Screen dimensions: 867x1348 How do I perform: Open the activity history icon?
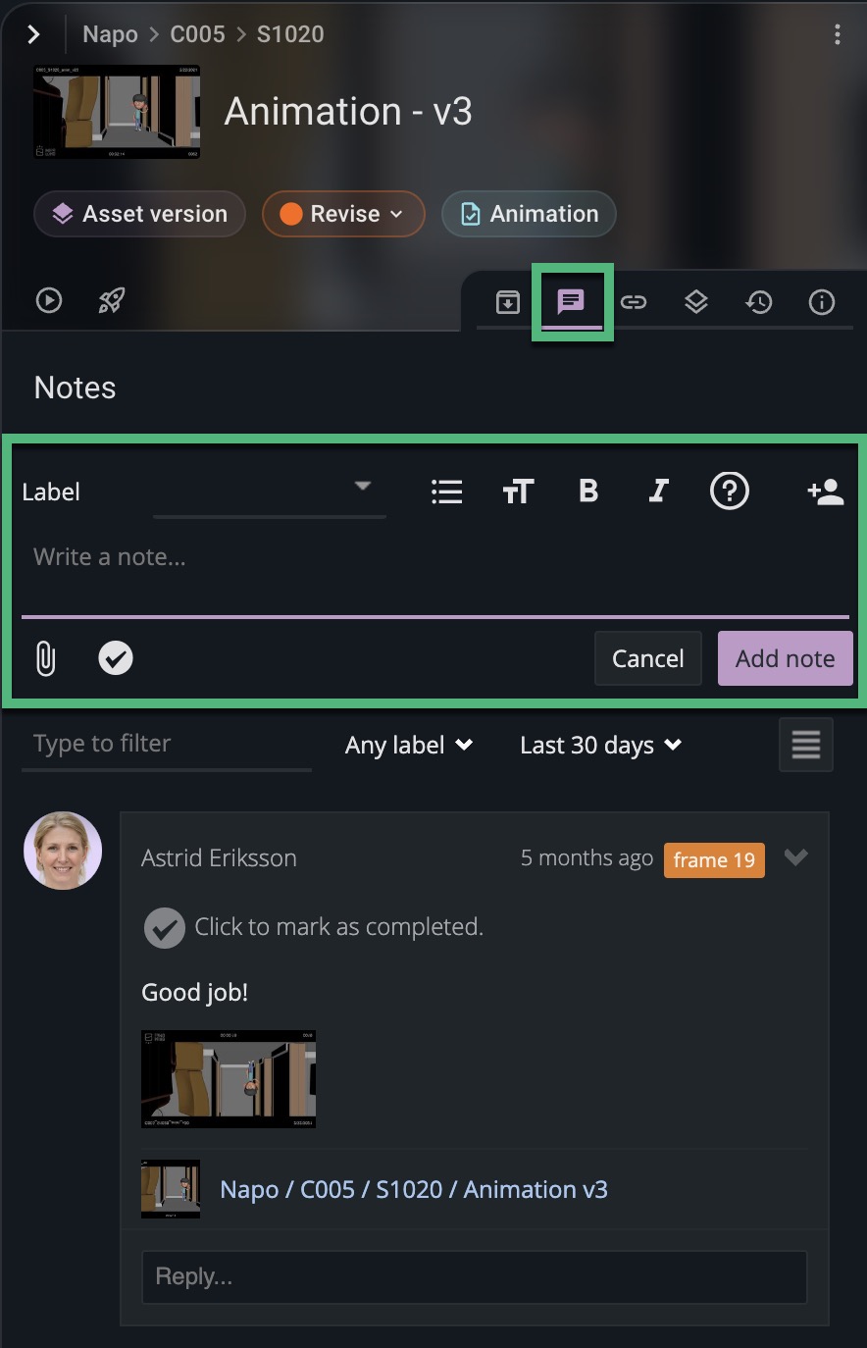click(x=759, y=302)
